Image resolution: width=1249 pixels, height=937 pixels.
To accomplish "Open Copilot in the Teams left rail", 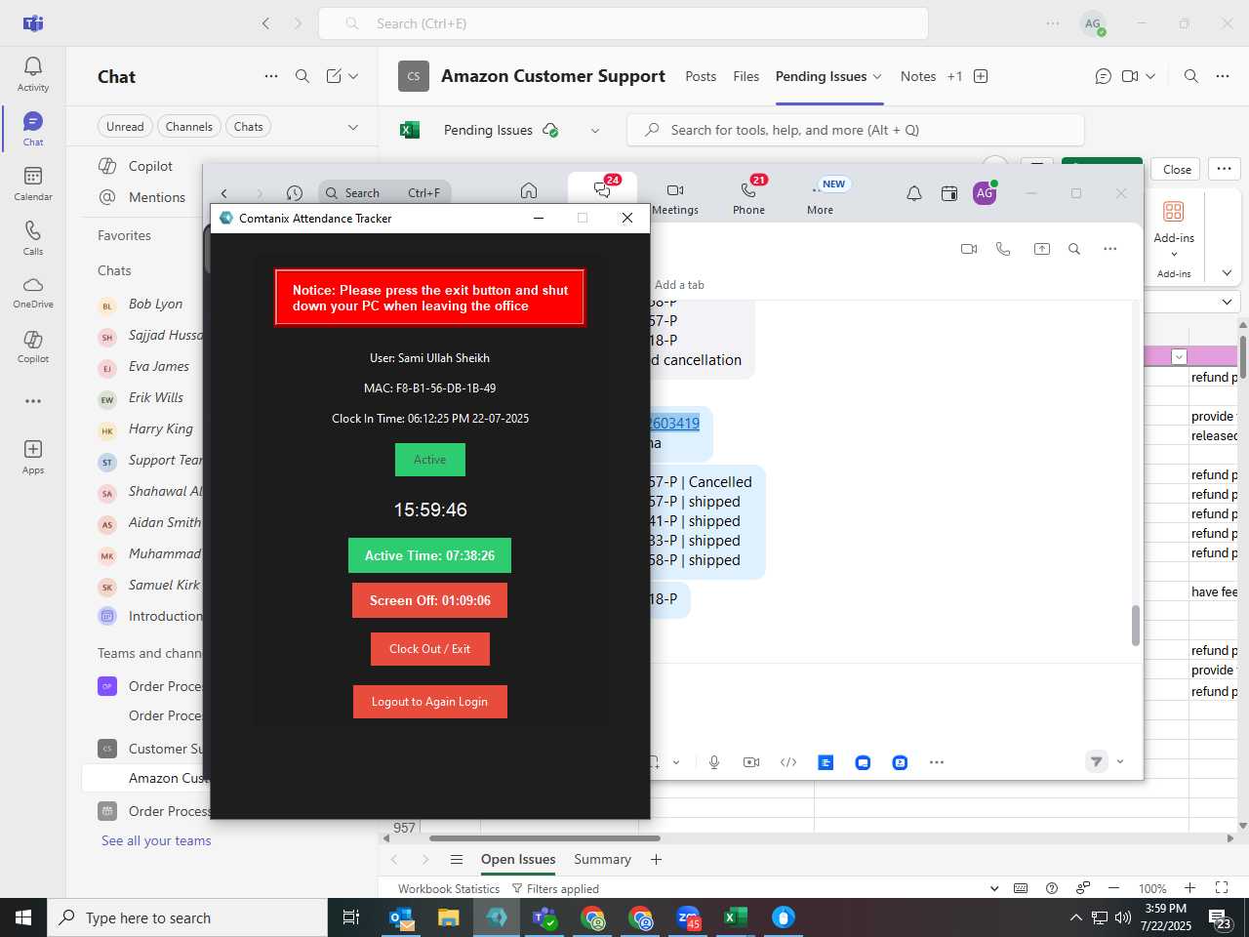I will (x=33, y=346).
